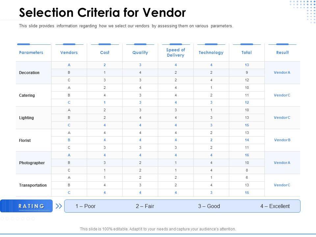316x237 pixels.
Task: Click the Catering parameter row label
Action: click(27, 95)
